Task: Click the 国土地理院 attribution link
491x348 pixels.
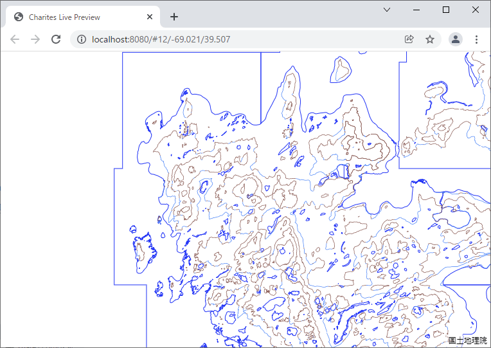Action: pyautogui.click(x=467, y=340)
